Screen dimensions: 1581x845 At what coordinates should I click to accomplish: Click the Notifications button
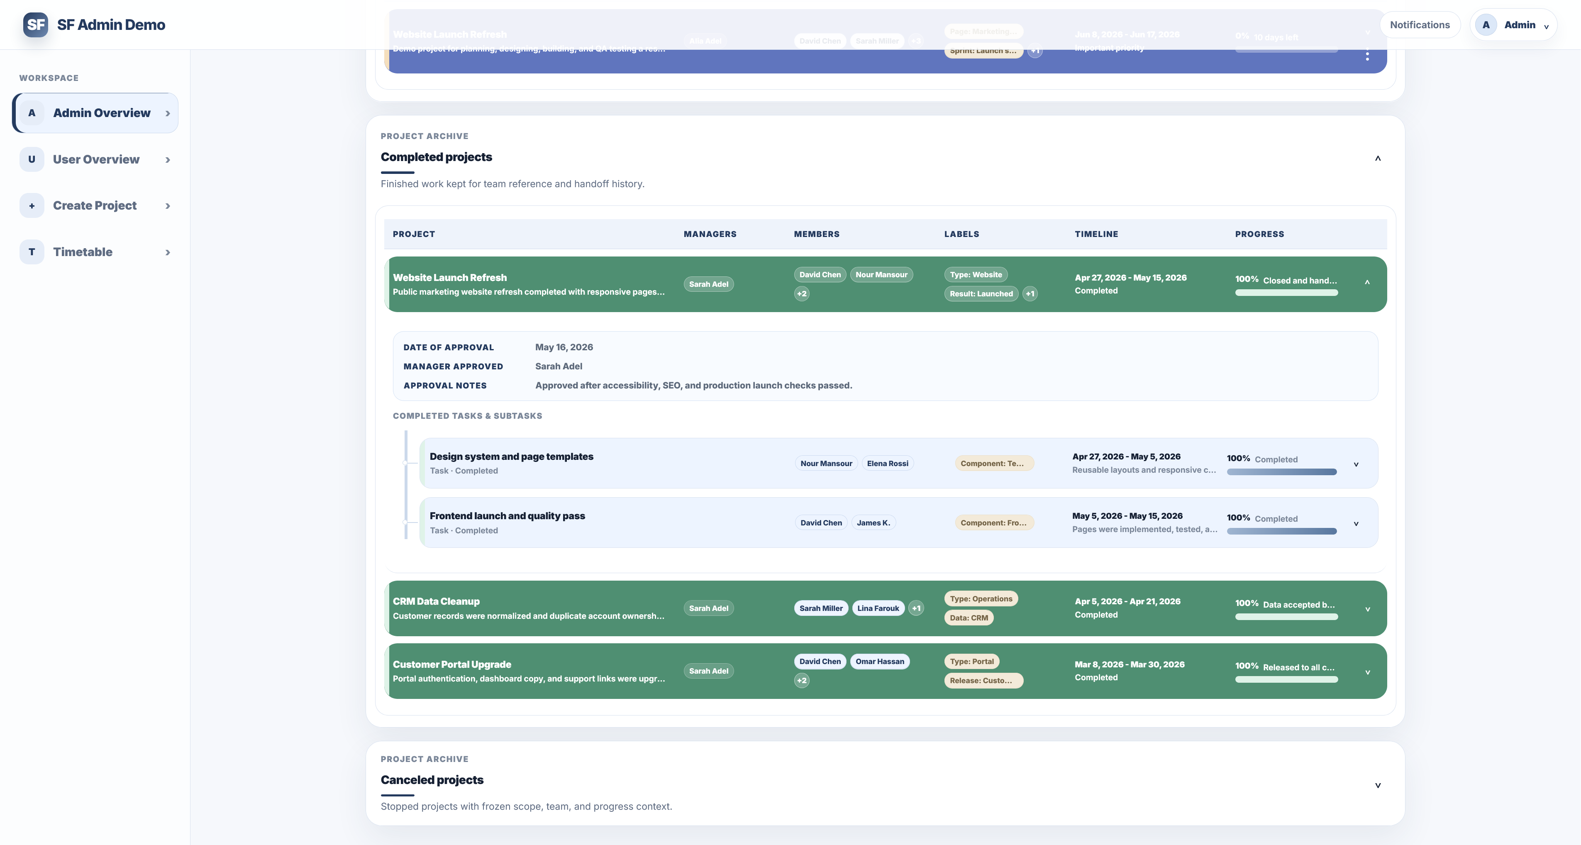[x=1420, y=25]
